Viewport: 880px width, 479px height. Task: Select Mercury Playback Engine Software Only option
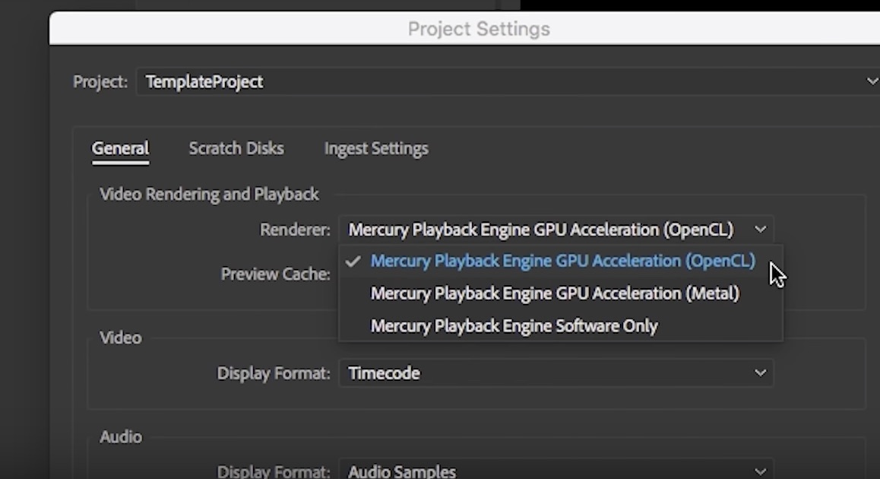click(514, 326)
